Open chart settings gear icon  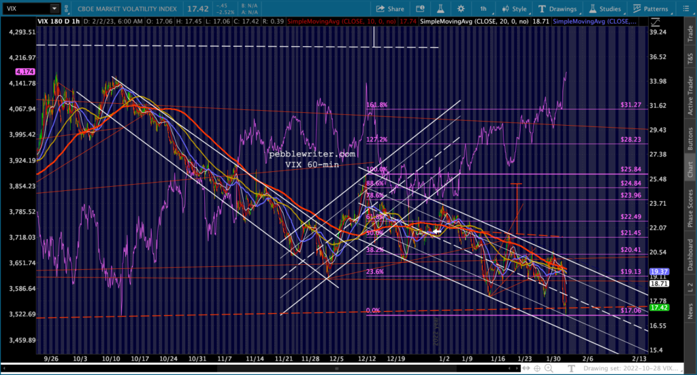point(461,8)
